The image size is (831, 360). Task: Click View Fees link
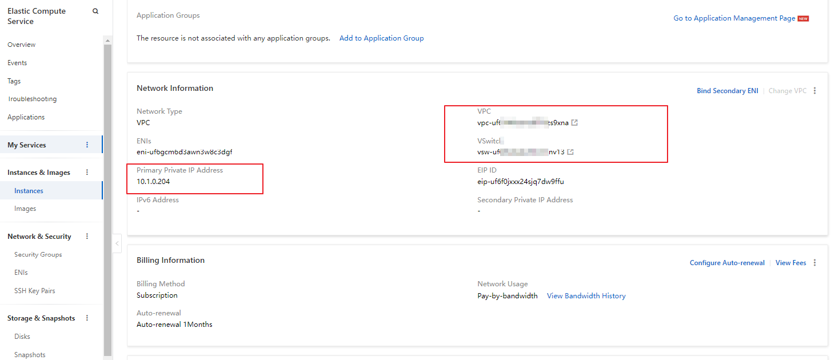tap(791, 263)
